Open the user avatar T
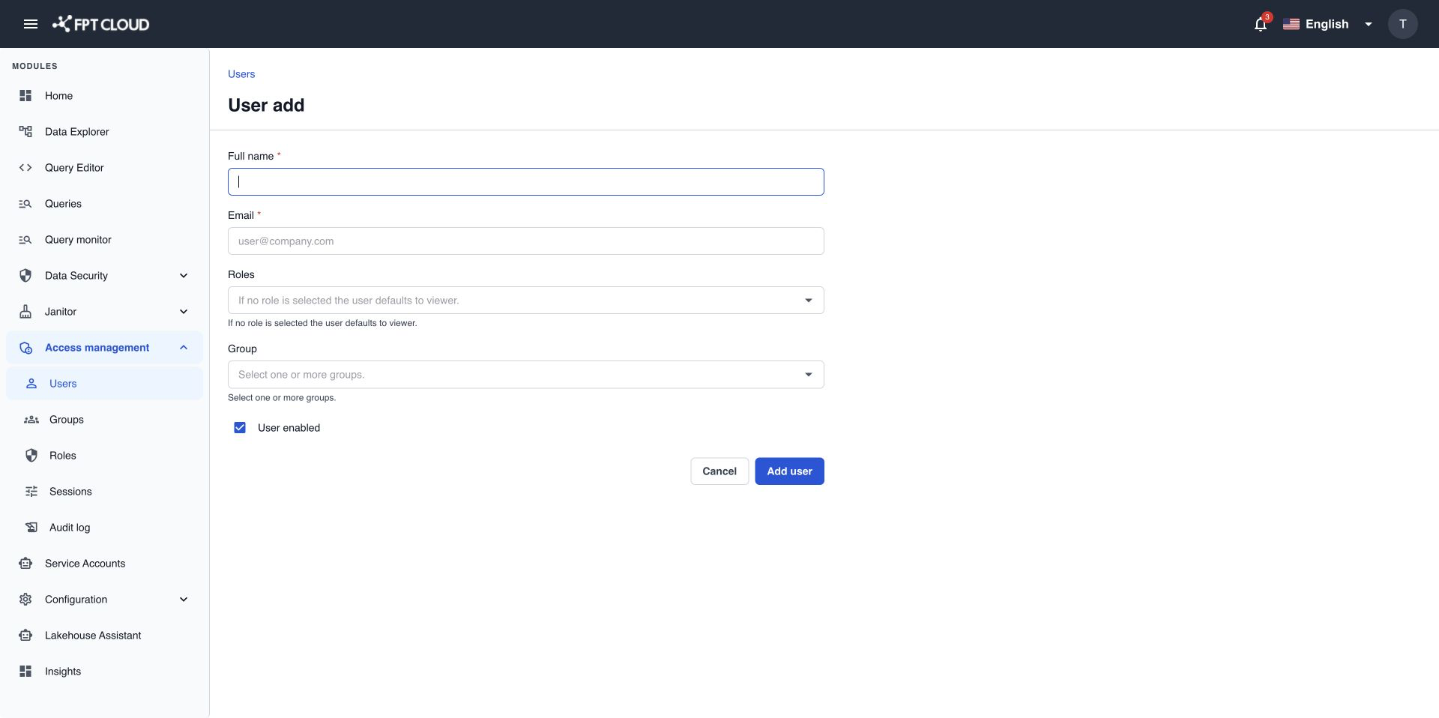 click(1402, 24)
